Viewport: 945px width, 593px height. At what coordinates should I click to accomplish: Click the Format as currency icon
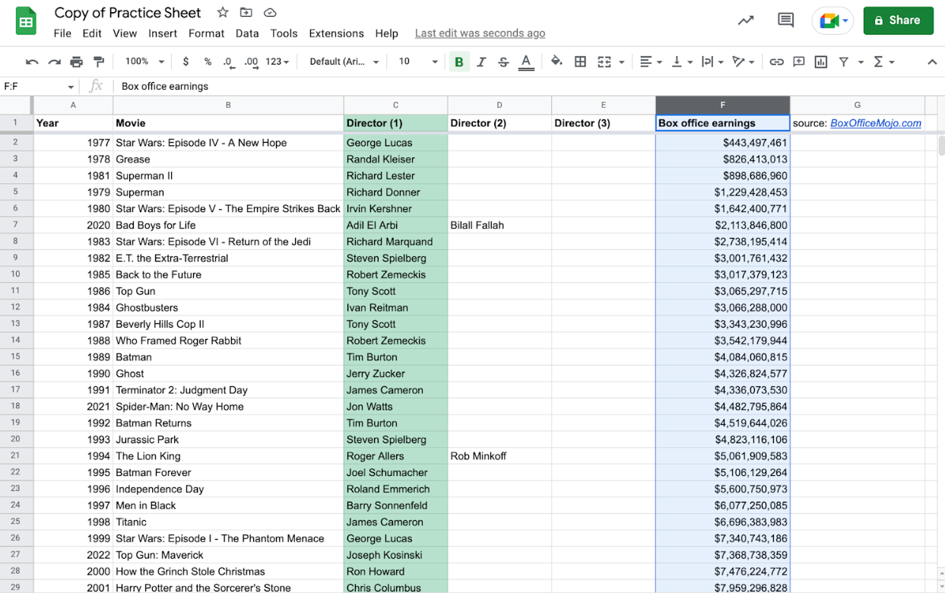pos(186,62)
